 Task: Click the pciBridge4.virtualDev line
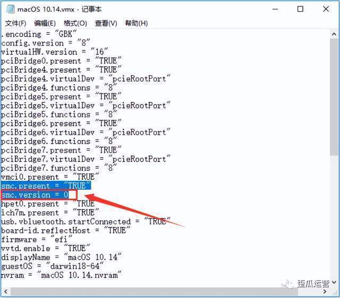(x=86, y=79)
